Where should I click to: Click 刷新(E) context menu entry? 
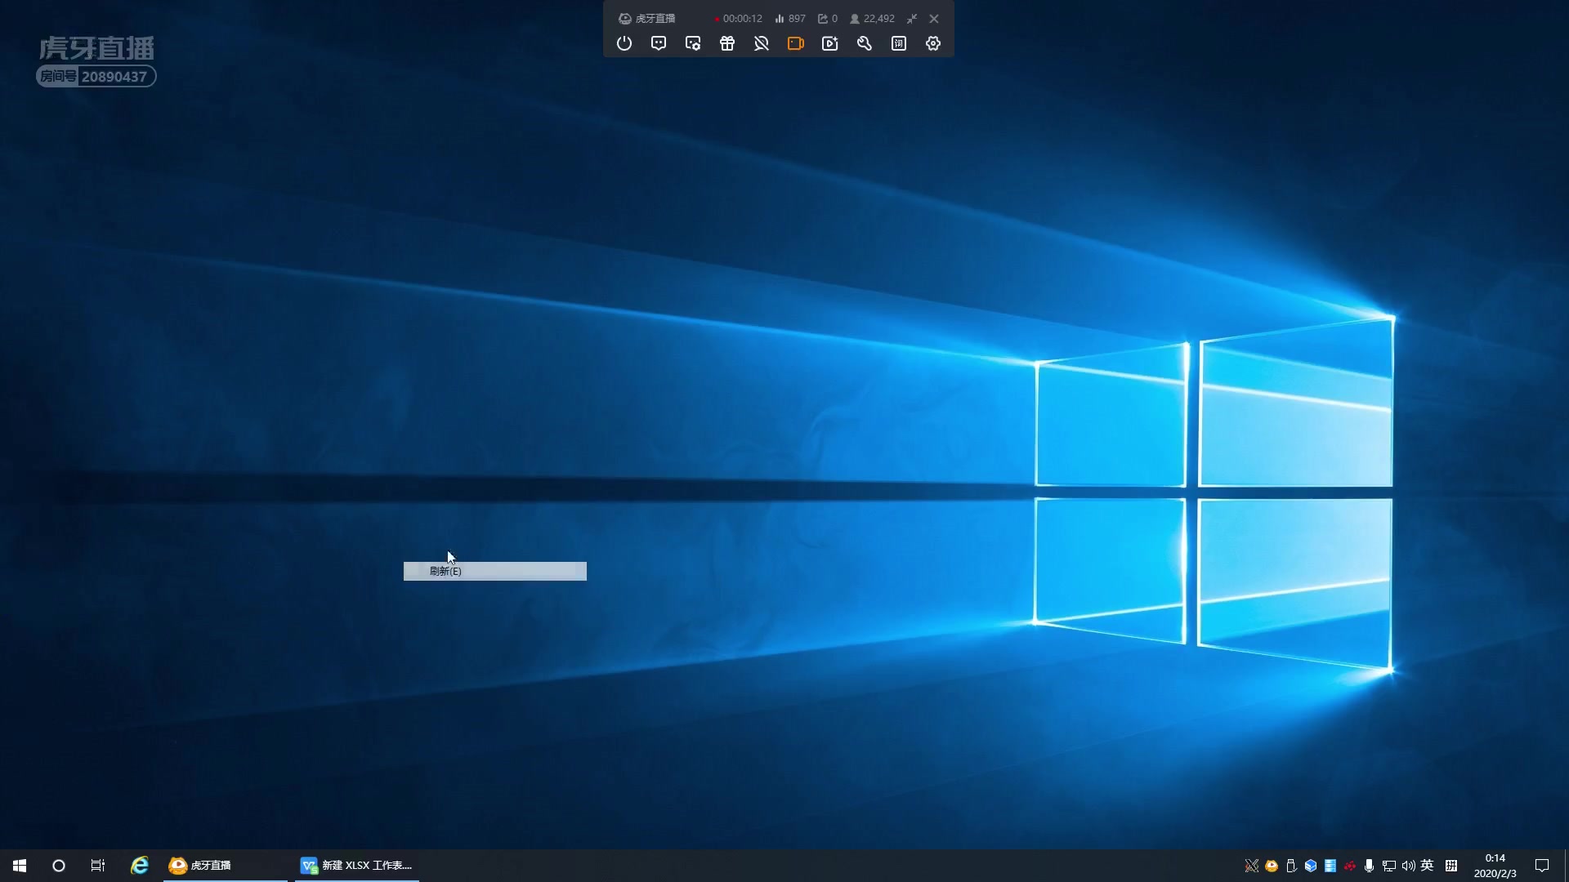(494, 571)
